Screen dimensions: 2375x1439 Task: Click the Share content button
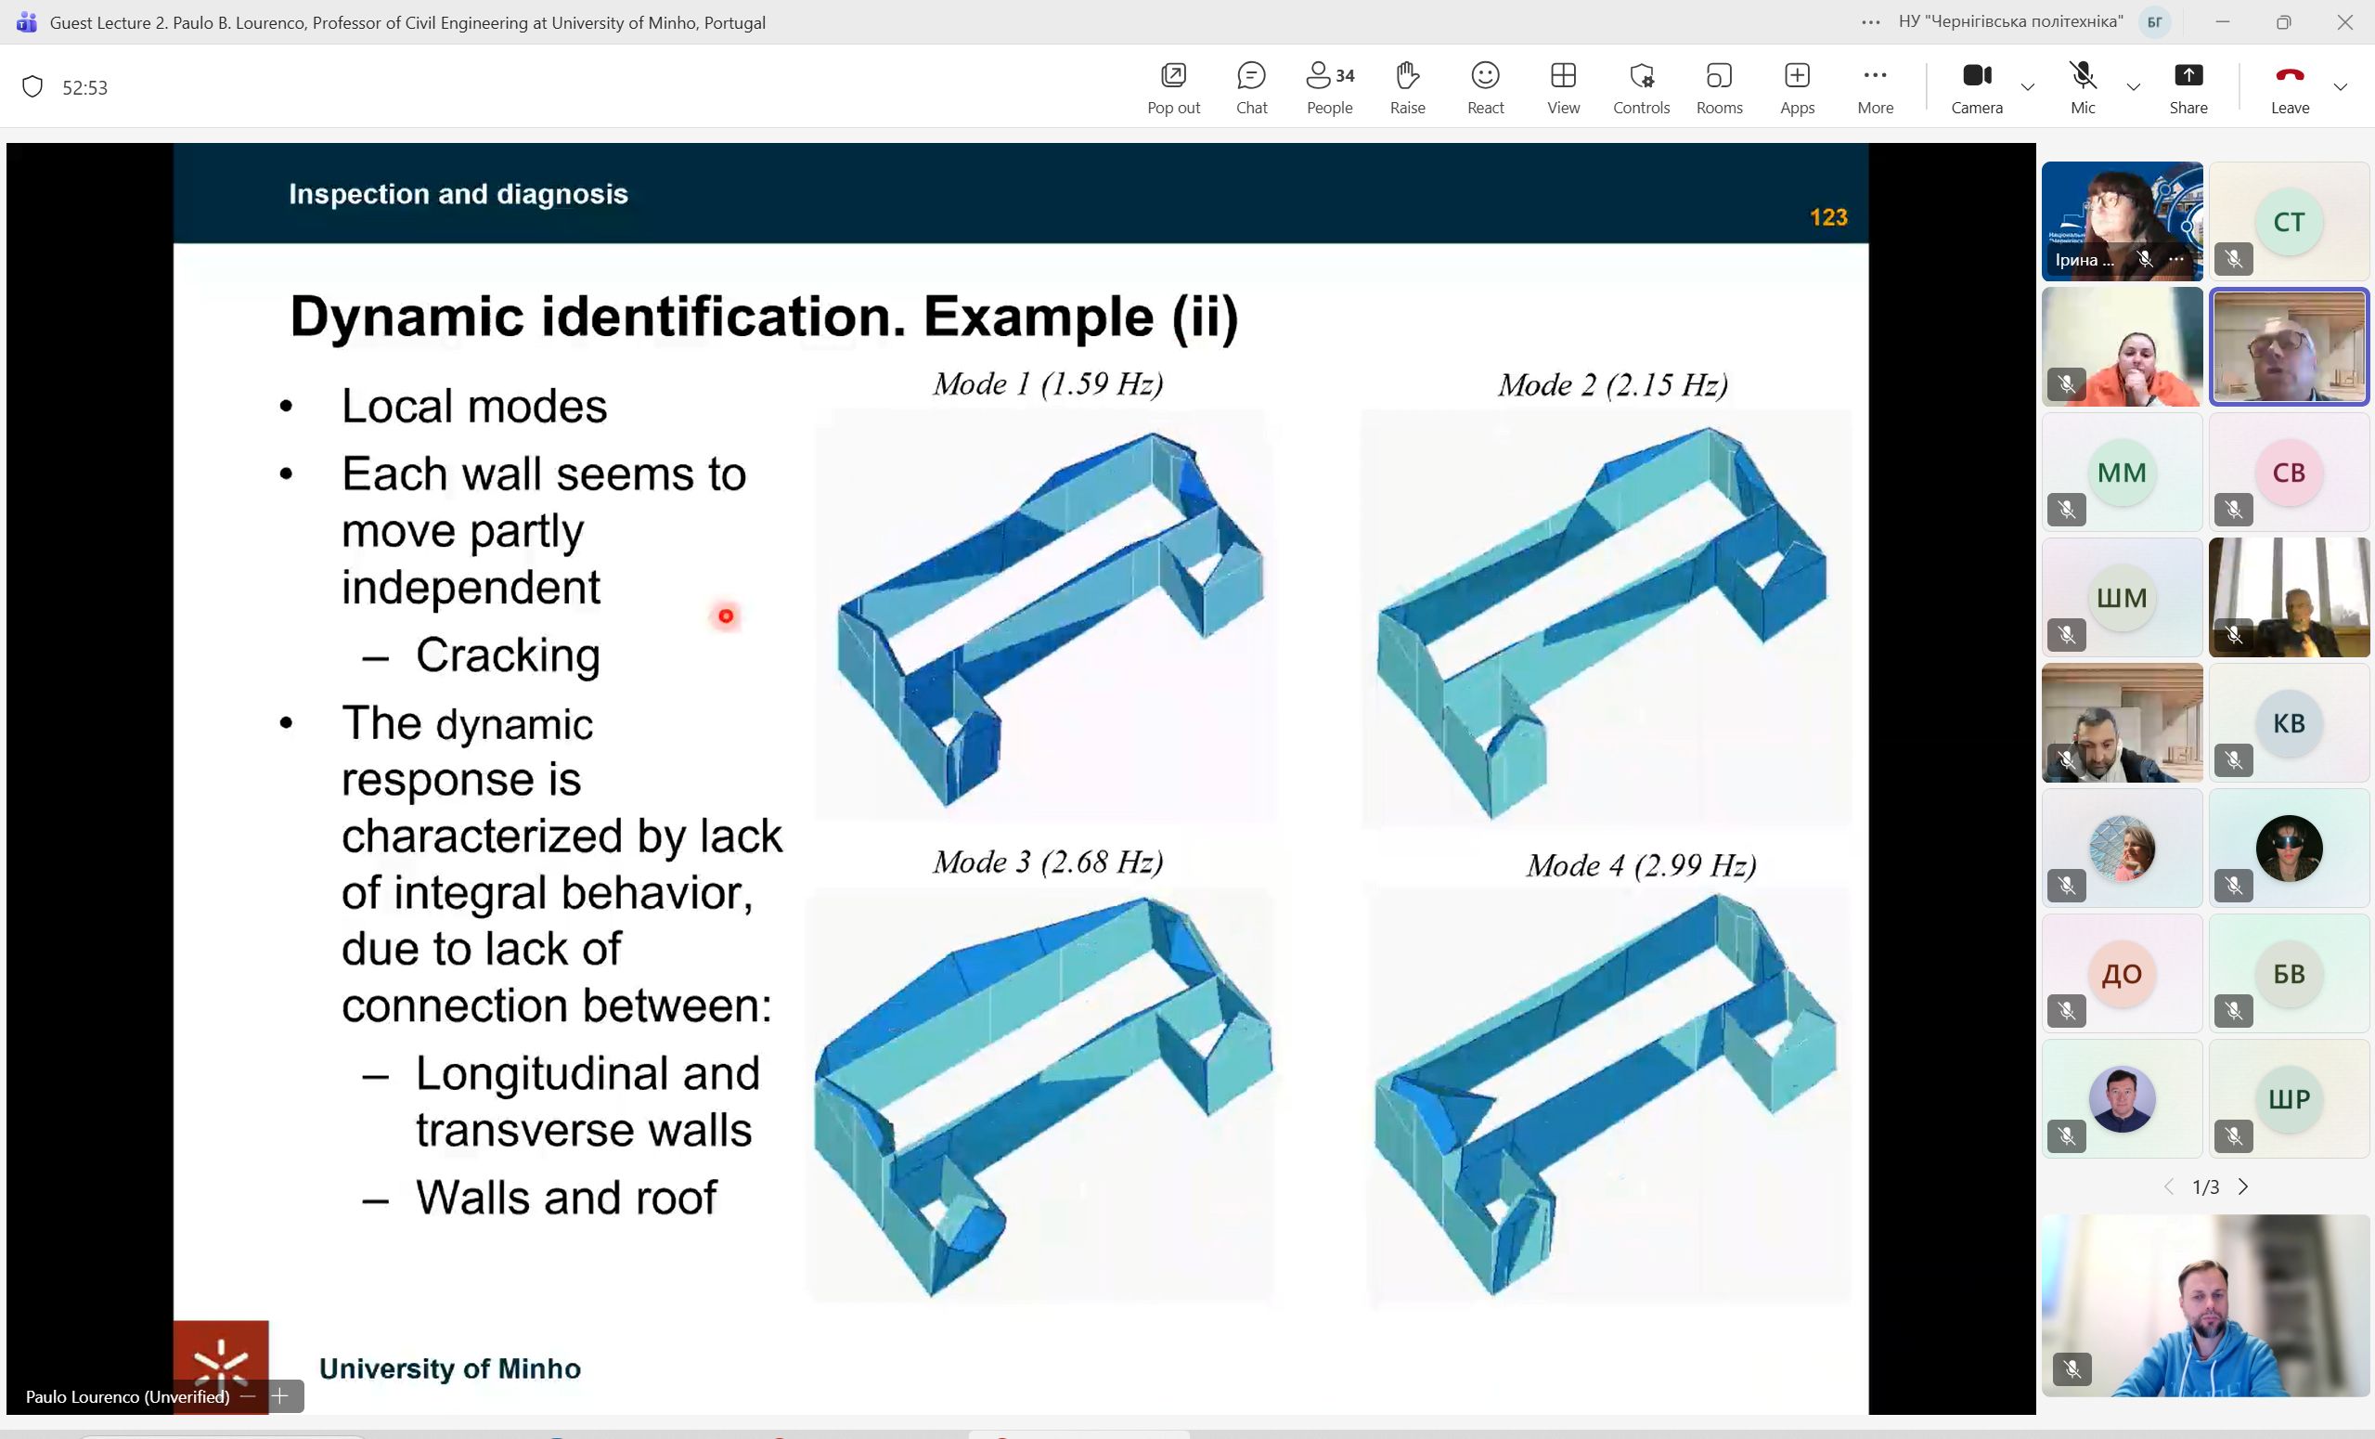click(x=2188, y=85)
